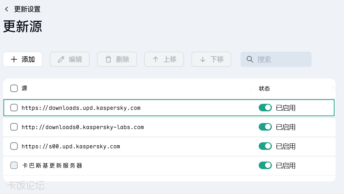Select the 卡巴斯基更新服务器 checkbox
Image resolution: width=344 pixels, height=194 pixels.
tap(14, 165)
